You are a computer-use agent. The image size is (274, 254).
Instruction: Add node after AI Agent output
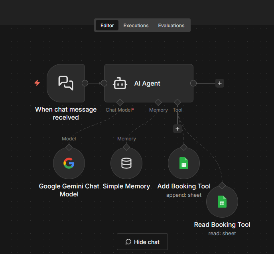pyautogui.click(x=220, y=83)
